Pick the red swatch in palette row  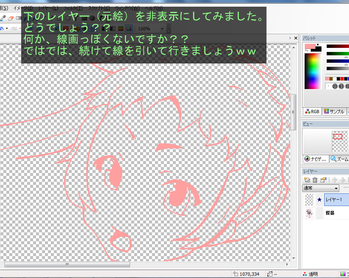pos(342,79)
